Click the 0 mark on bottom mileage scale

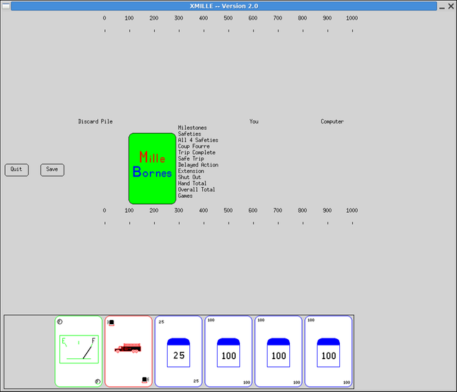104,211
